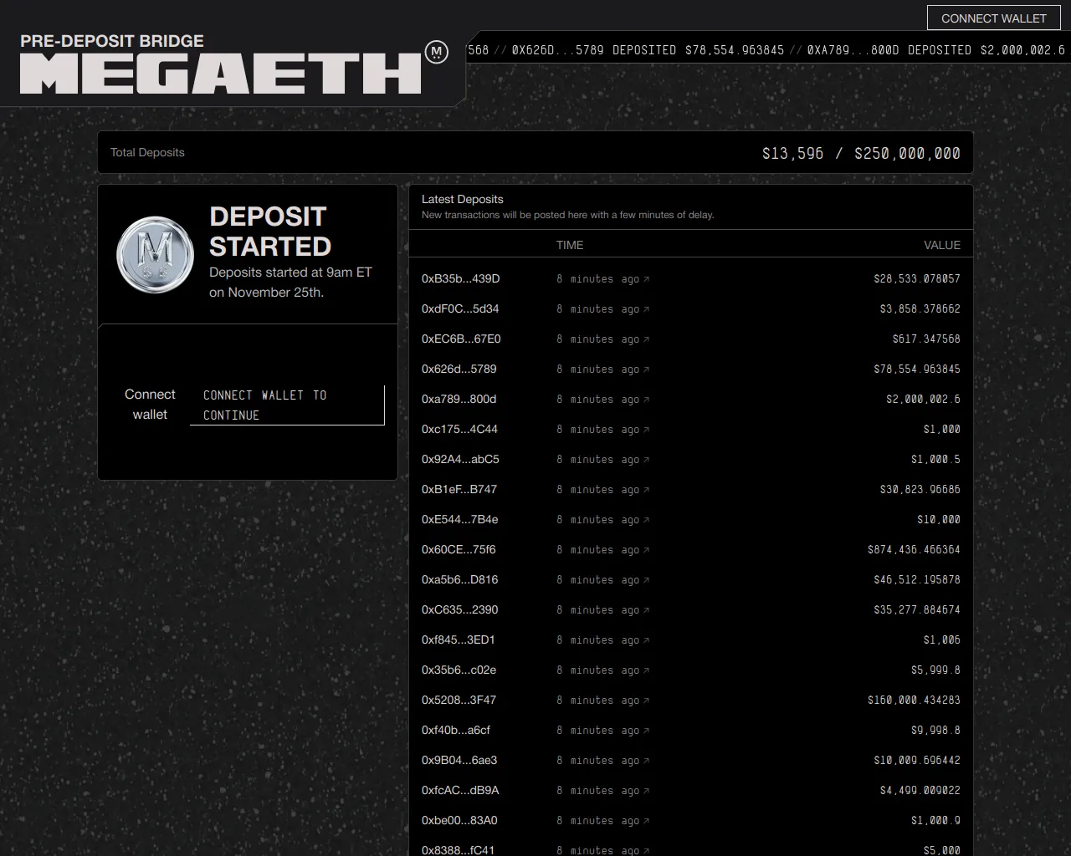Click the PRE-DEPOSIT BRIDGE title text
This screenshot has height=856, width=1071.
tap(112, 40)
